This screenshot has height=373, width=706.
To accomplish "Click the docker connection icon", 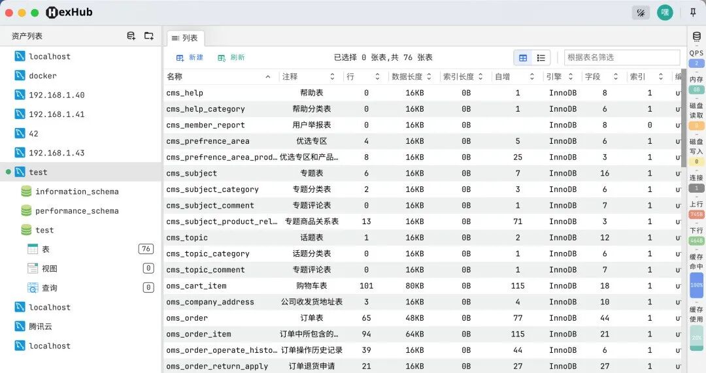I will point(20,75).
